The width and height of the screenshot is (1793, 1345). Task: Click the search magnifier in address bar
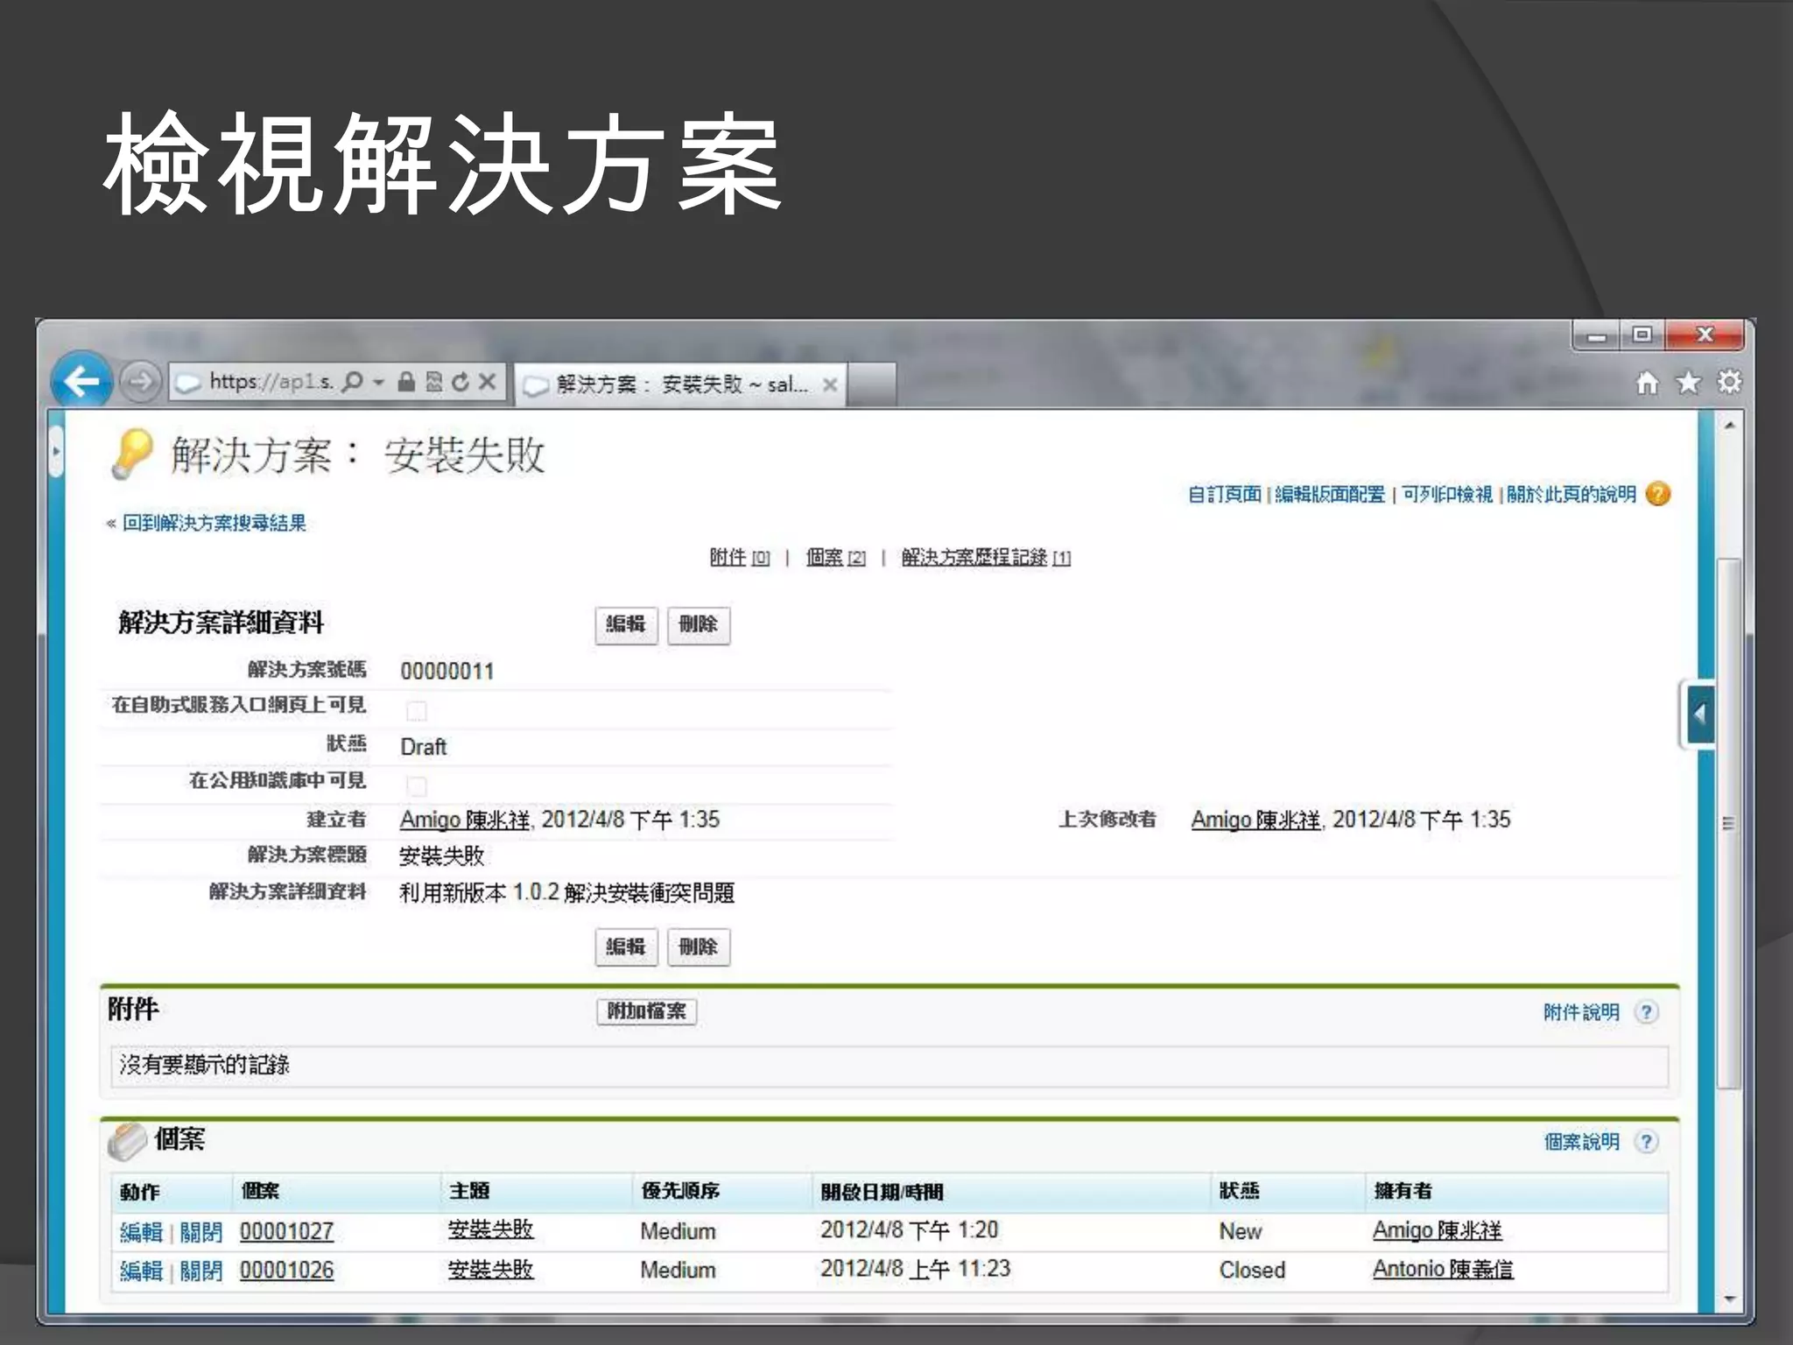tap(352, 382)
